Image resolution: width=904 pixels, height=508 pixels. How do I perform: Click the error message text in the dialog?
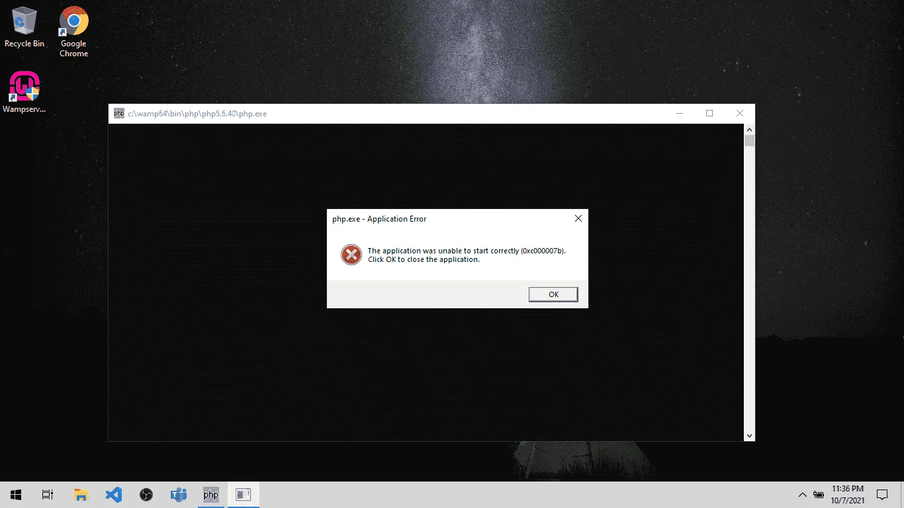[467, 255]
